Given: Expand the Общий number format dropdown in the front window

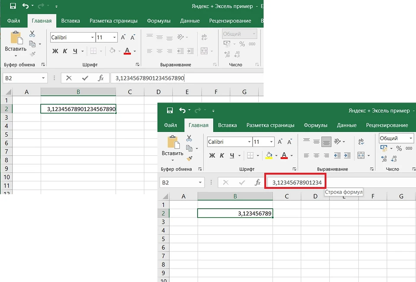Looking at the screenshot, I should [x=410, y=138].
